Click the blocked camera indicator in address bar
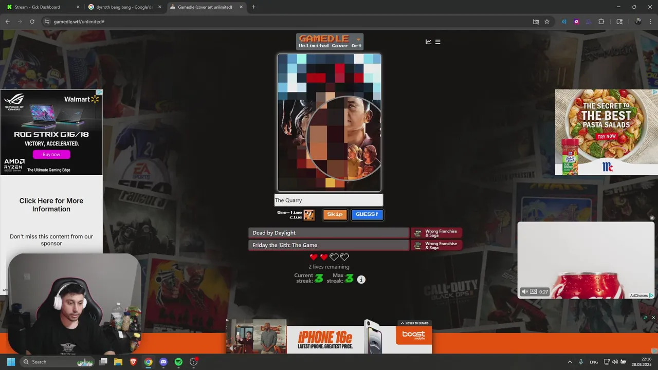The image size is (658, 370). click(x=536, y=22)
